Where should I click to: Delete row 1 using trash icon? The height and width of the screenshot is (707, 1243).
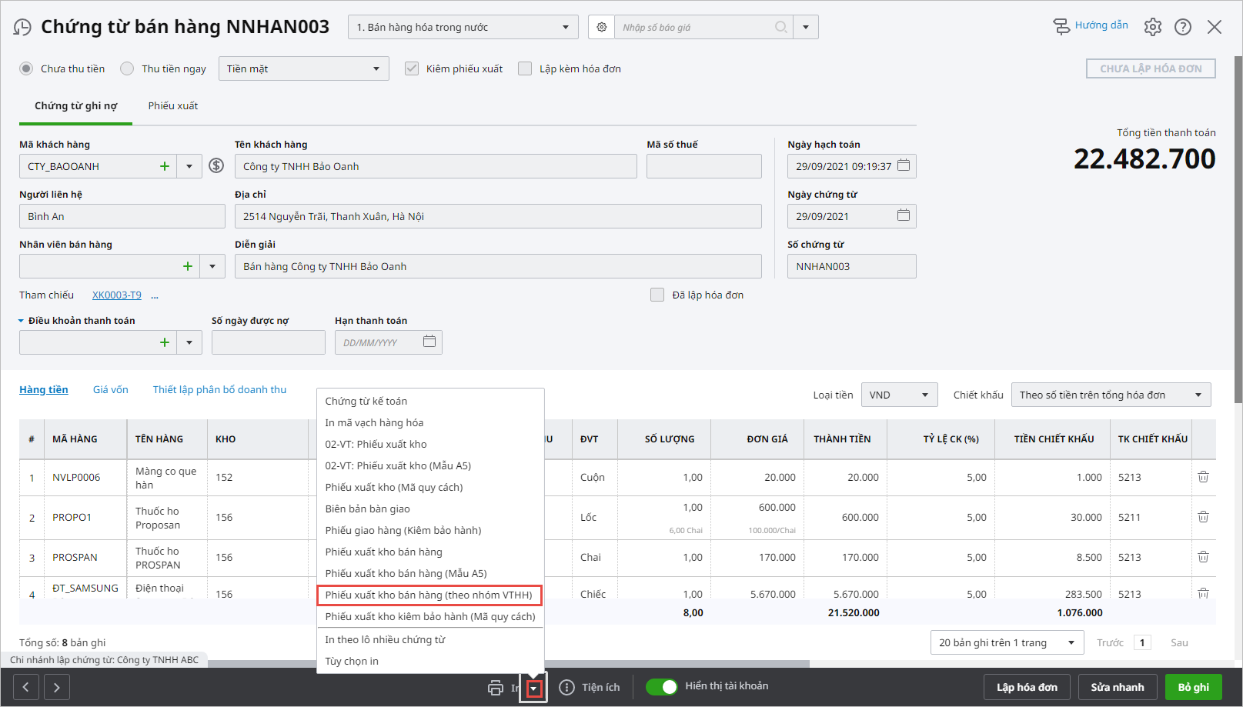(x=1203, y=477)
